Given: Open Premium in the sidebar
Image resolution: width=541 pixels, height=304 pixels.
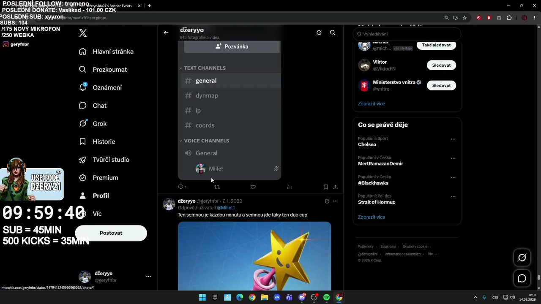Looking at the screenshot, I should tap(98, 178).
